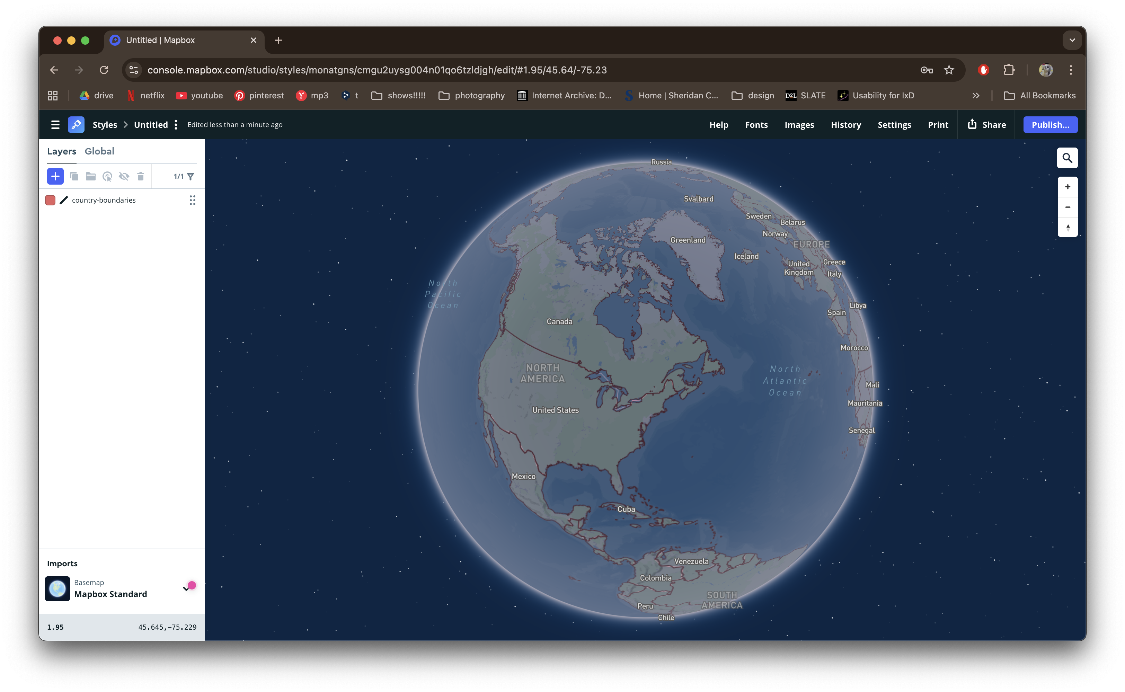This screenshot has width=1125, height=692.
Task: Open the Fonts page link
Action: tap(756, 124)
